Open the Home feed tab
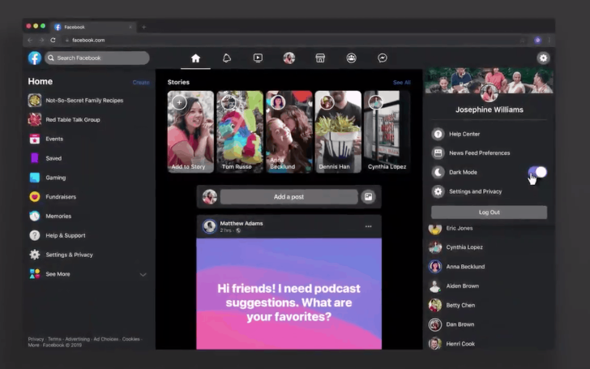The width and height of the screenshot is (590, 369). click(195, 58)
